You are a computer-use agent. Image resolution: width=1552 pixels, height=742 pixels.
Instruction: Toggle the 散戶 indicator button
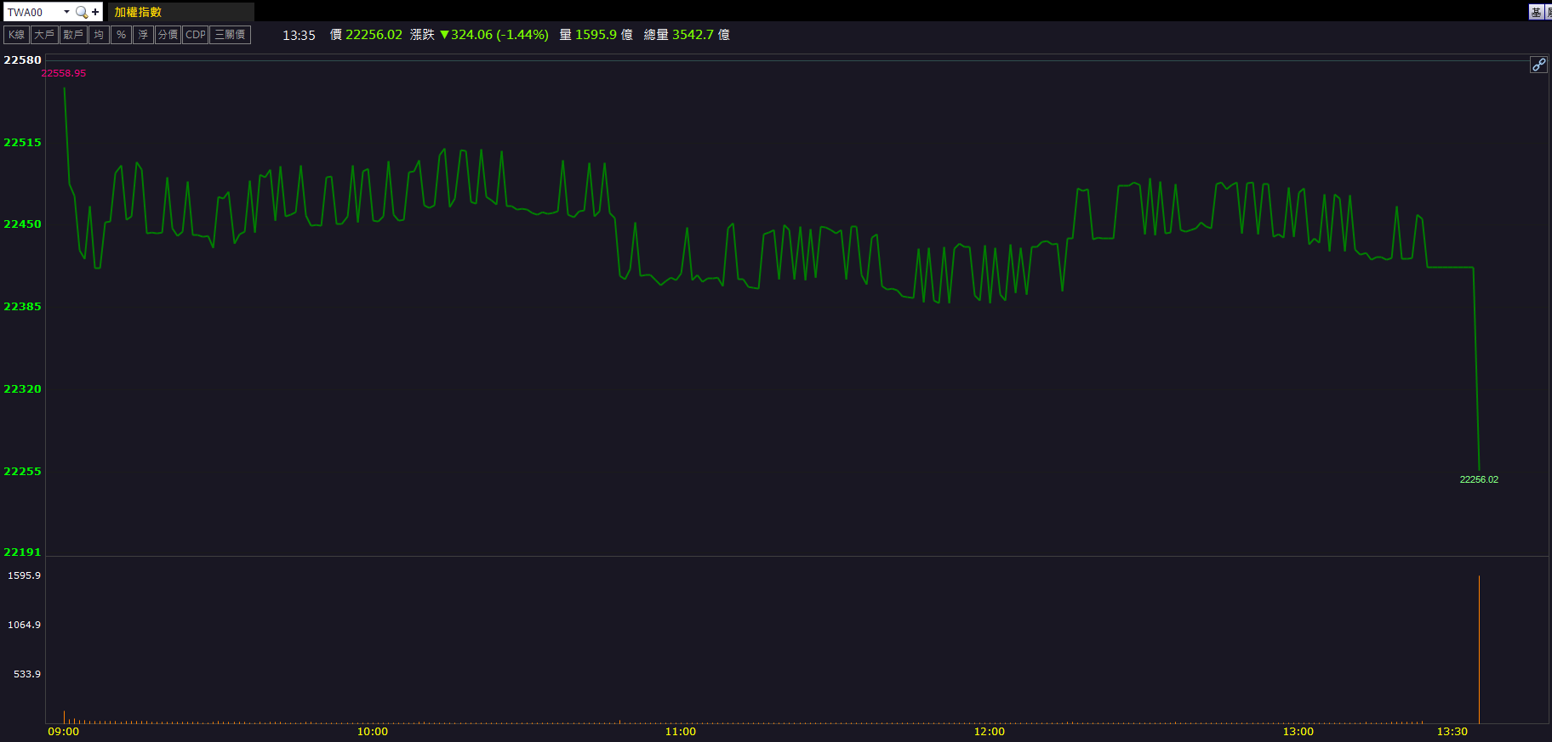tap(73, 35)
